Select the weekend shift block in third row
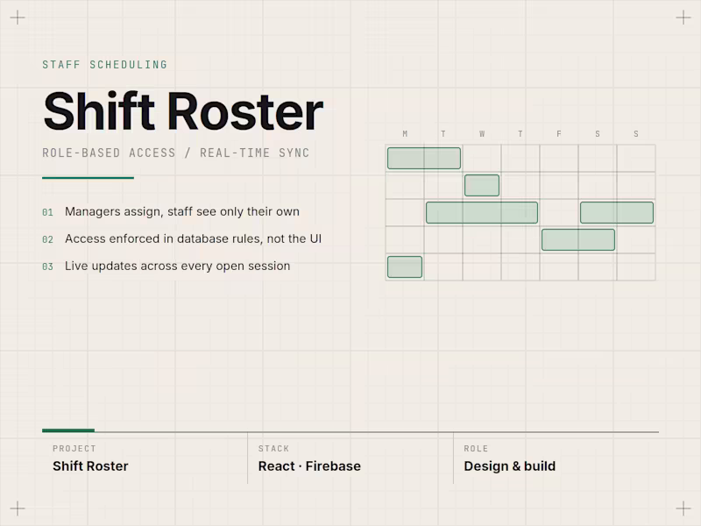The height and width of the screenshot is (526, 701). 617,212
